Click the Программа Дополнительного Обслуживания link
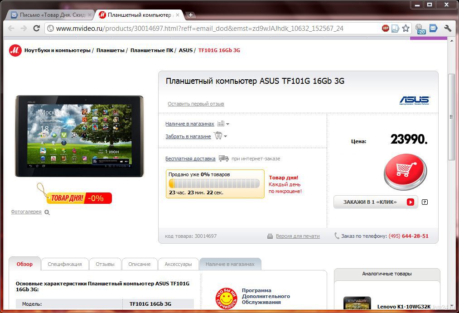This screenshot has height=313, width=459. (x=266, y=296)
